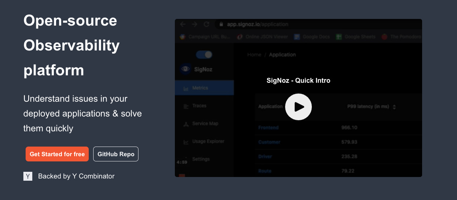Click the 579.93 latency value

[349, 142]
